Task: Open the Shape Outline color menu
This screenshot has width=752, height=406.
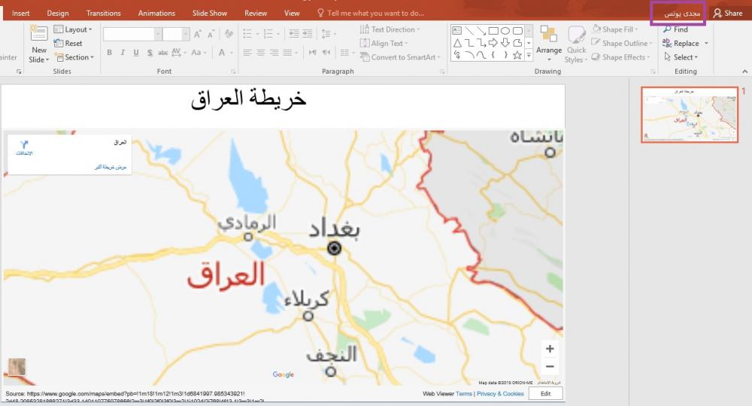Action: coord(622,43)
